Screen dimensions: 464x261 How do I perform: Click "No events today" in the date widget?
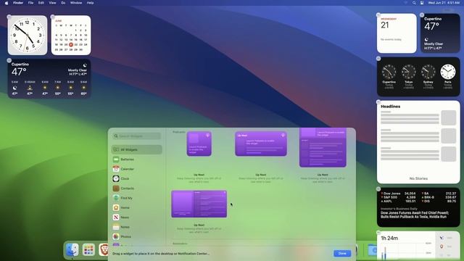coord(391,39)
